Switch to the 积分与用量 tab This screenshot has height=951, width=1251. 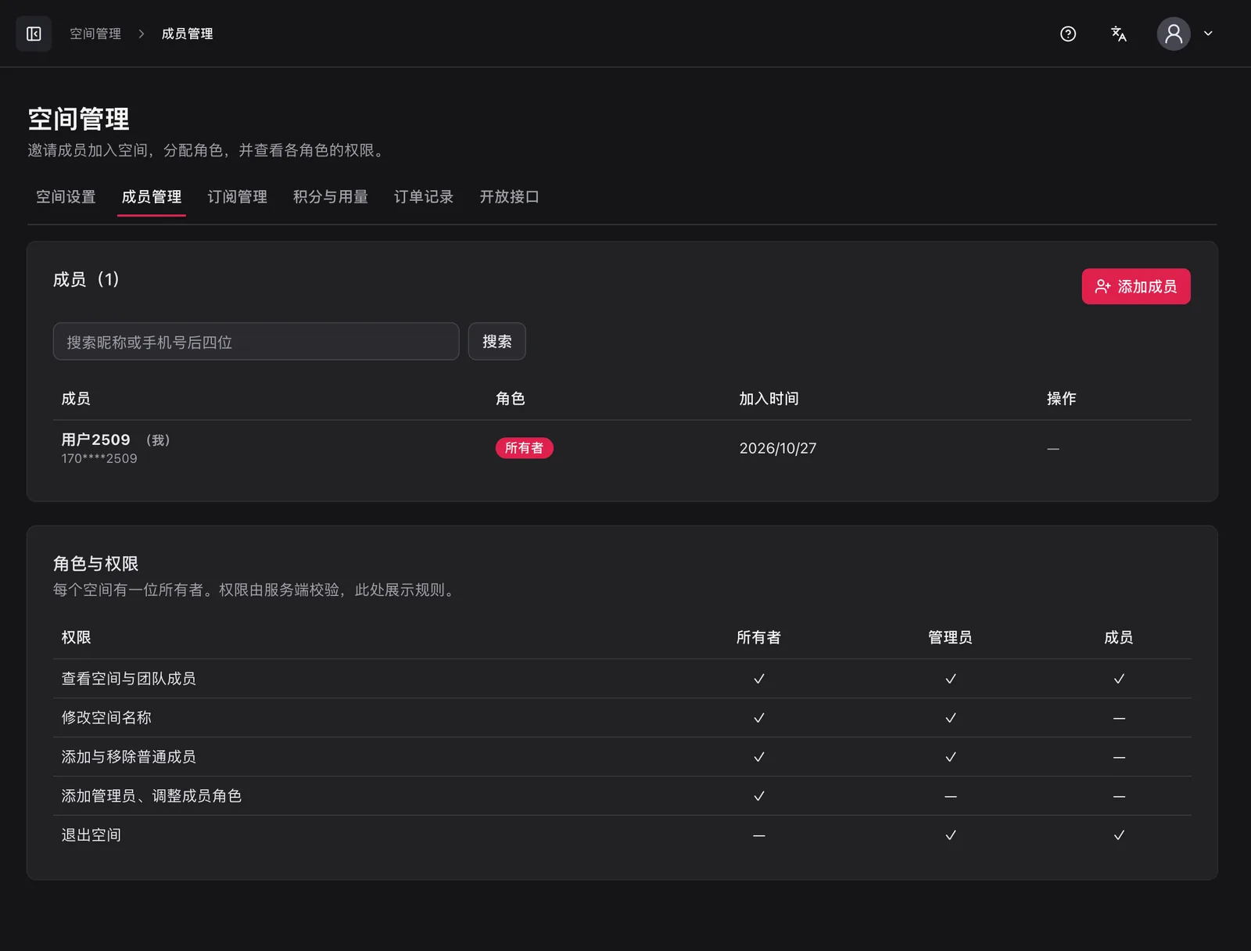tap(331, 197)
